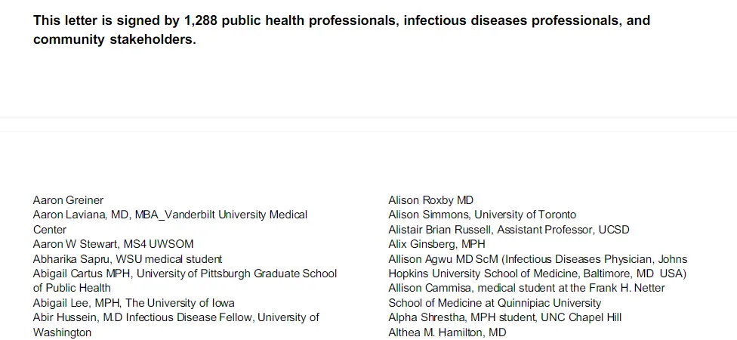Viewport: 737px width, 340px height.
Task: Select the name Aaron Greiner
Action: click(68, 200)
